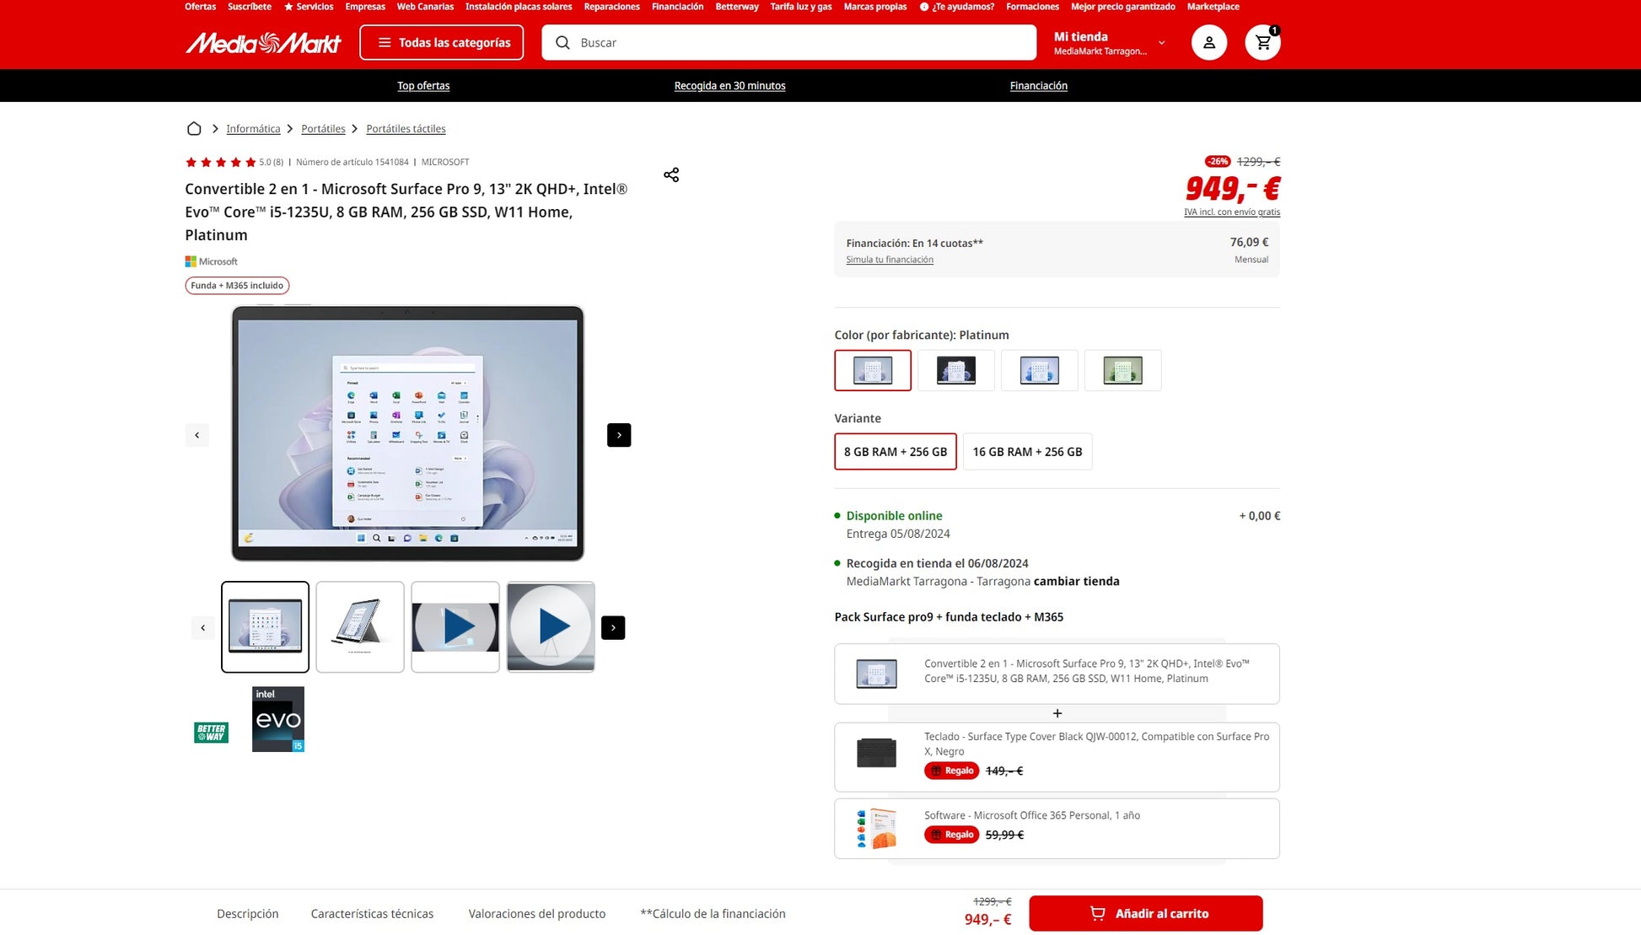Advance the thumbnail strip forward
1641x935 pixels.
[613, 627]
